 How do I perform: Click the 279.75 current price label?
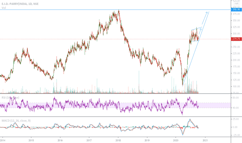click(236, 39)
